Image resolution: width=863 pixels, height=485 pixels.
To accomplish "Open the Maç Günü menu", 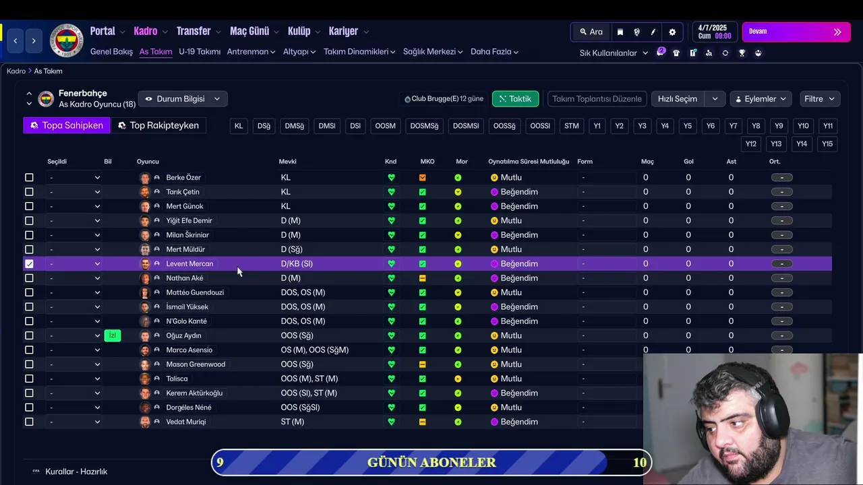I will pyautogui.click(x=254, y=32).
